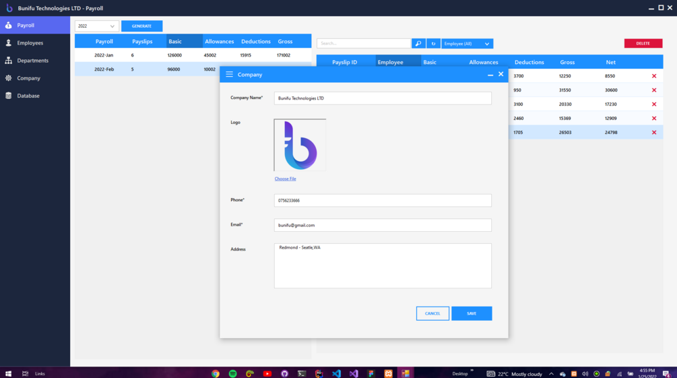Sort payslips by Payslip ID header
677x378 pixels.
344,62
